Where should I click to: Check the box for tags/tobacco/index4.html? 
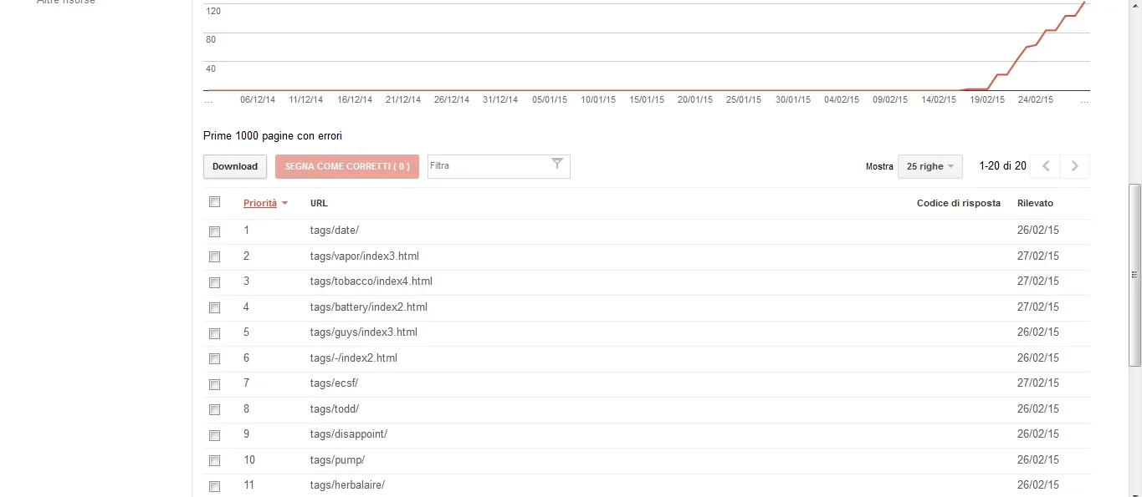[214, 282]
